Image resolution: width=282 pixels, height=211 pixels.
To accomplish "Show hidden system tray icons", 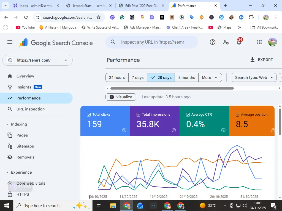I will coord(225,206).
